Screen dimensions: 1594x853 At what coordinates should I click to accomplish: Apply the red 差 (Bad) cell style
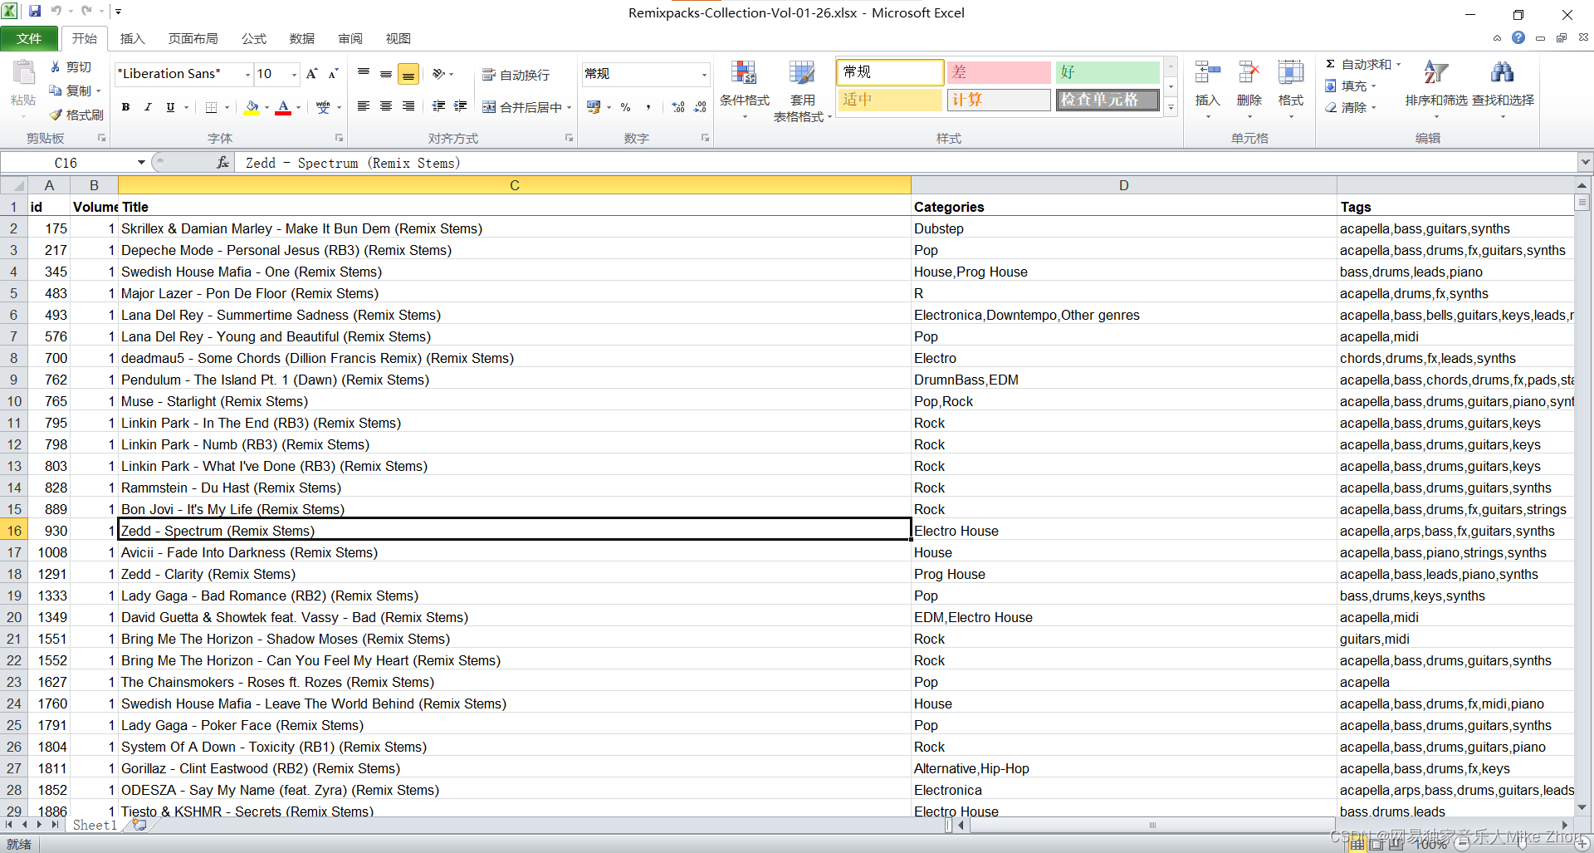point(999,72)
